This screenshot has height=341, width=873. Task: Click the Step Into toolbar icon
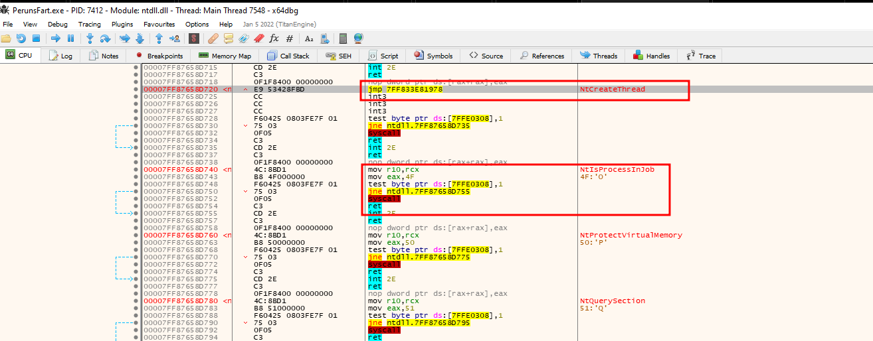coord(90,38)
